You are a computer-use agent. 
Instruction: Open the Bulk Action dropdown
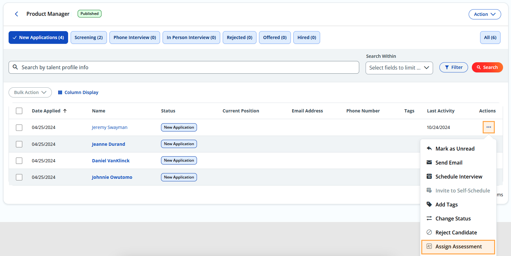(x=30, y=92)
